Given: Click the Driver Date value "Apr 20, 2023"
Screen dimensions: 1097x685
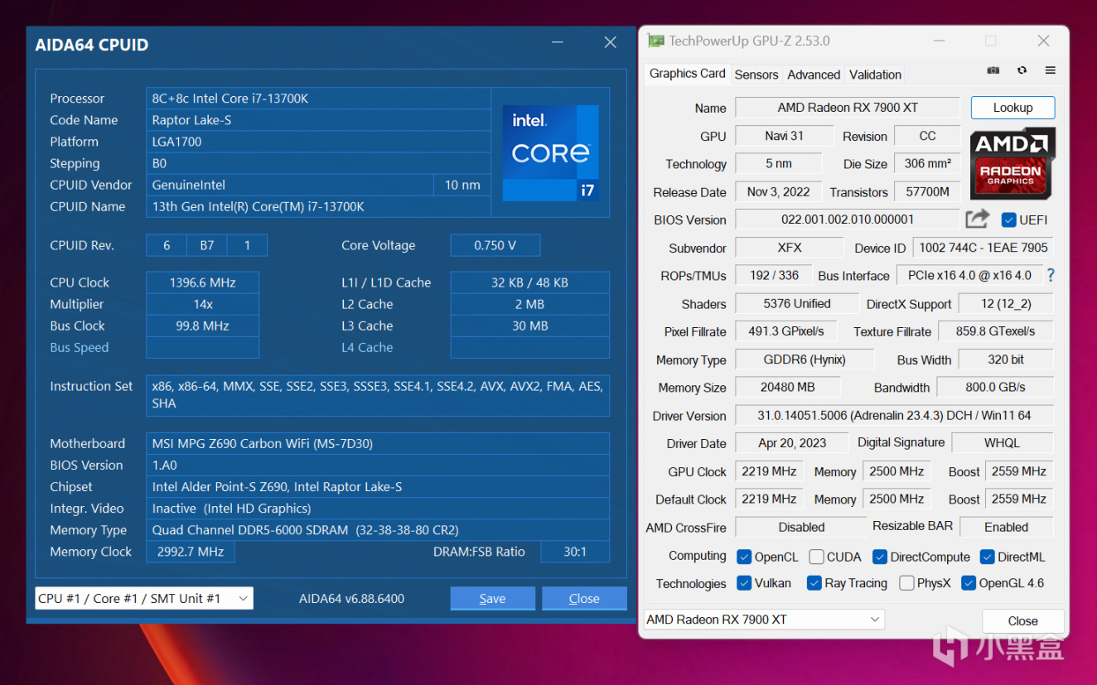Looking at the screenshot, I should pos(792,443).
